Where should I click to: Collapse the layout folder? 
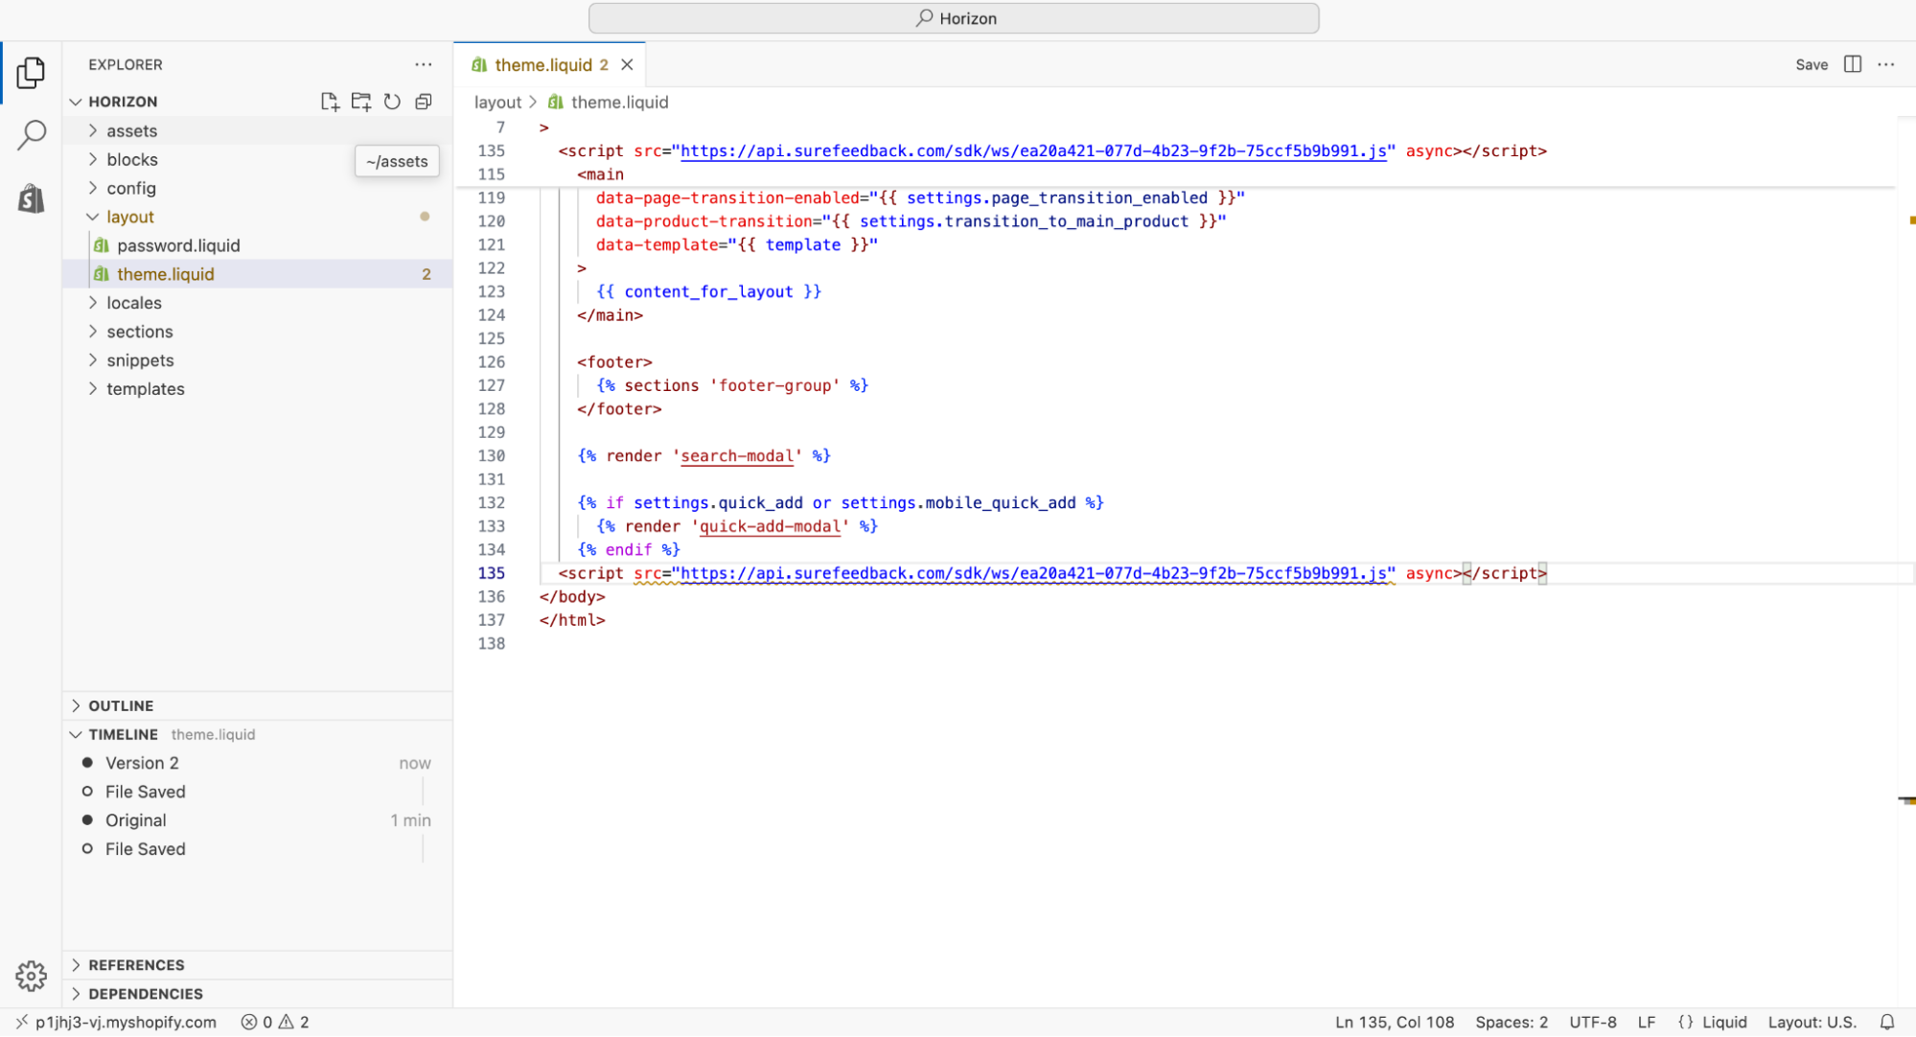coord(129,218)
